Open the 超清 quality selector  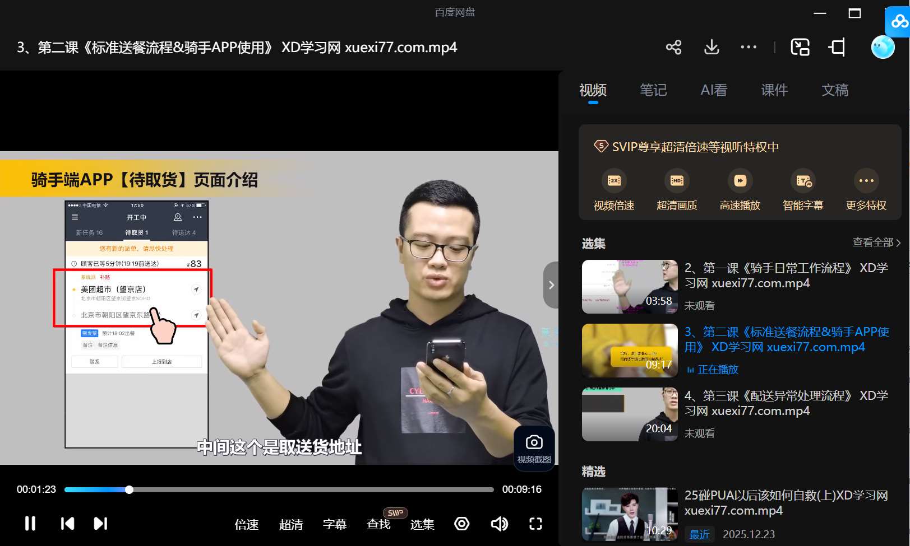pos(291,524)
